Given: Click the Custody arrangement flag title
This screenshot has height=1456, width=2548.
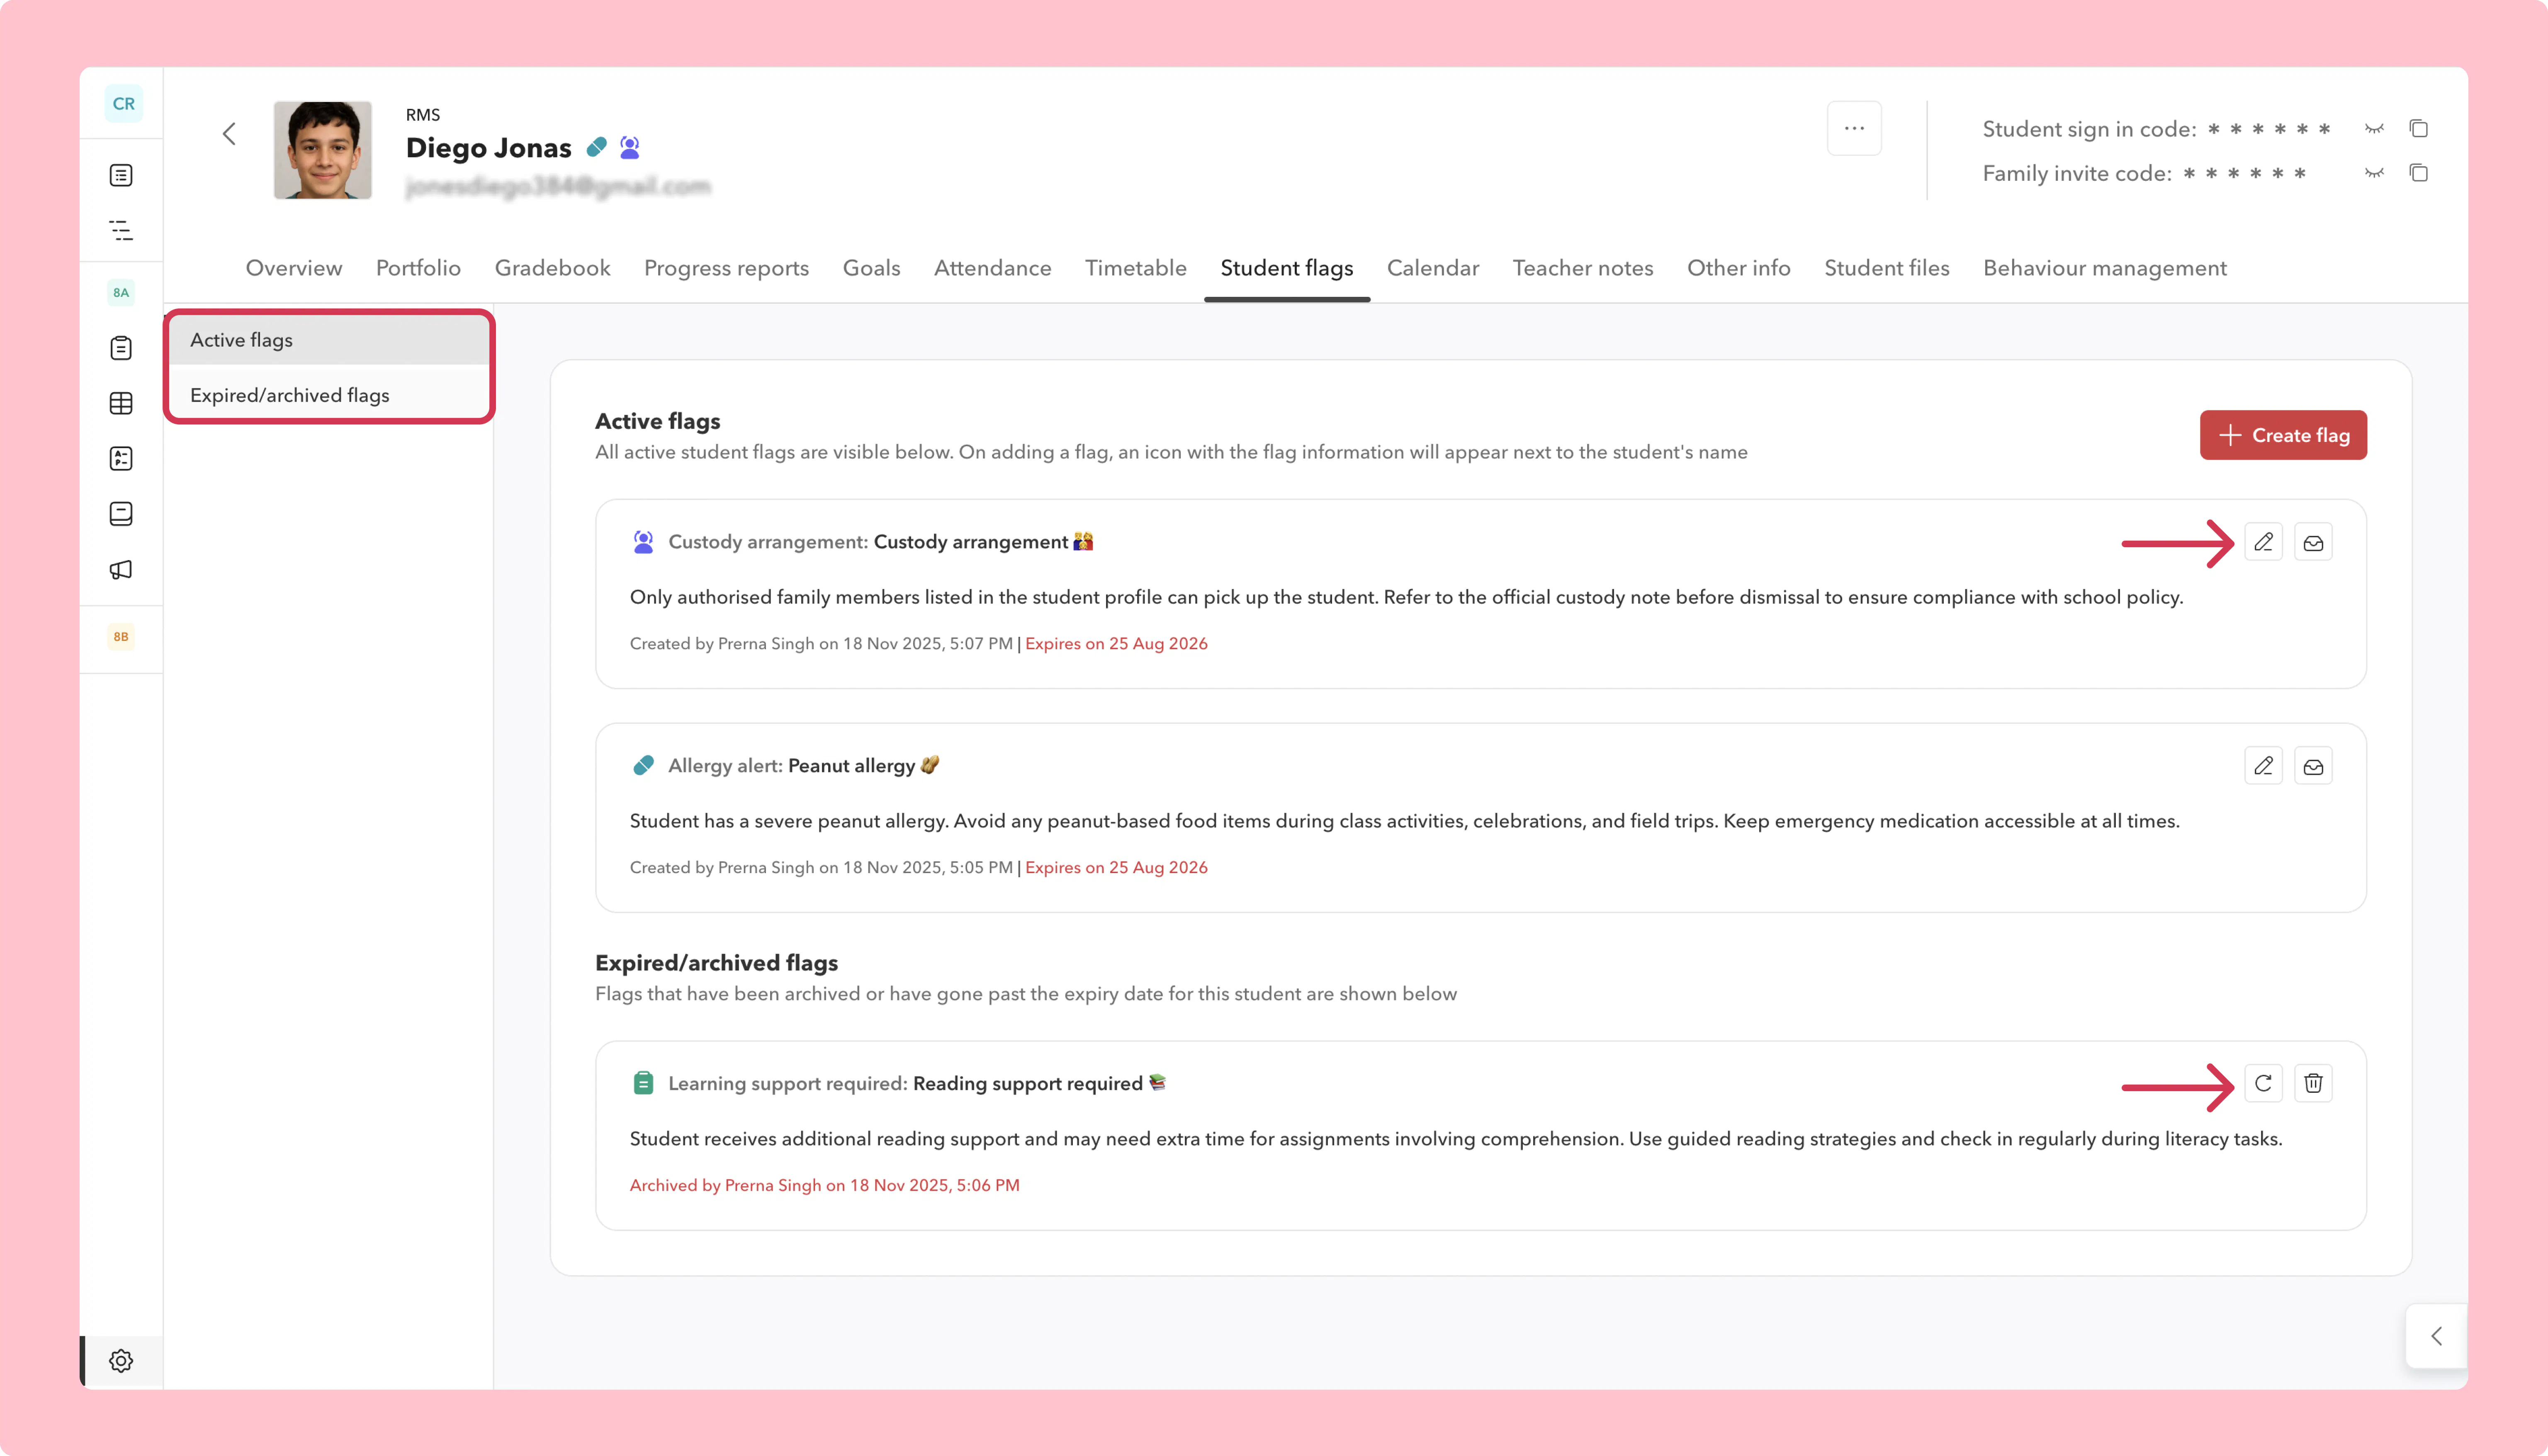Looking at the screenshot, I should point(971,541).
